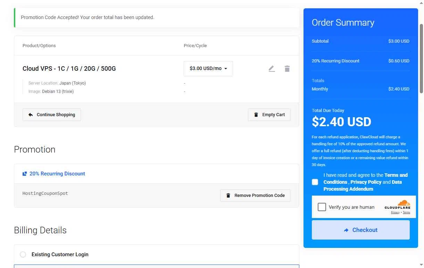Click the Subtotal $3.00 USD value
Viewport: 424px width, 268px height.
(399, 41)
